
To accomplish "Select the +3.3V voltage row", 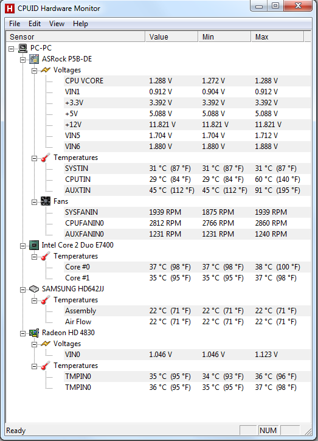I will coord(187,103).
